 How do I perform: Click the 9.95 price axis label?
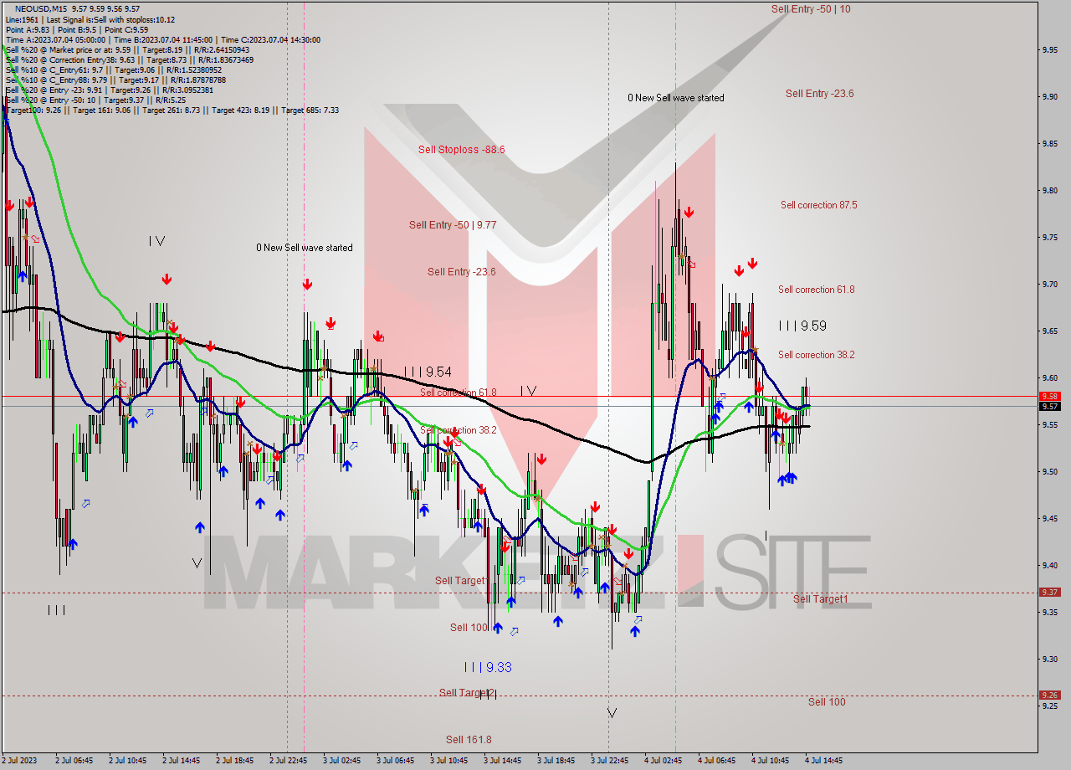[1051, 50]
